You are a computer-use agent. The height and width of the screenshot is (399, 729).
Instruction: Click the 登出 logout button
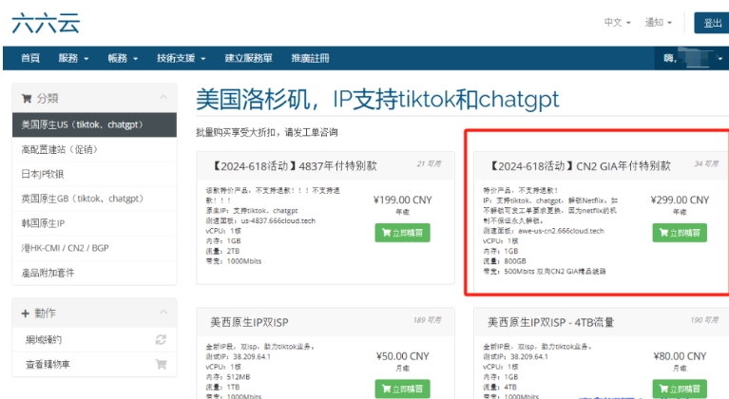pyautogui.click(x=712, y=23)
